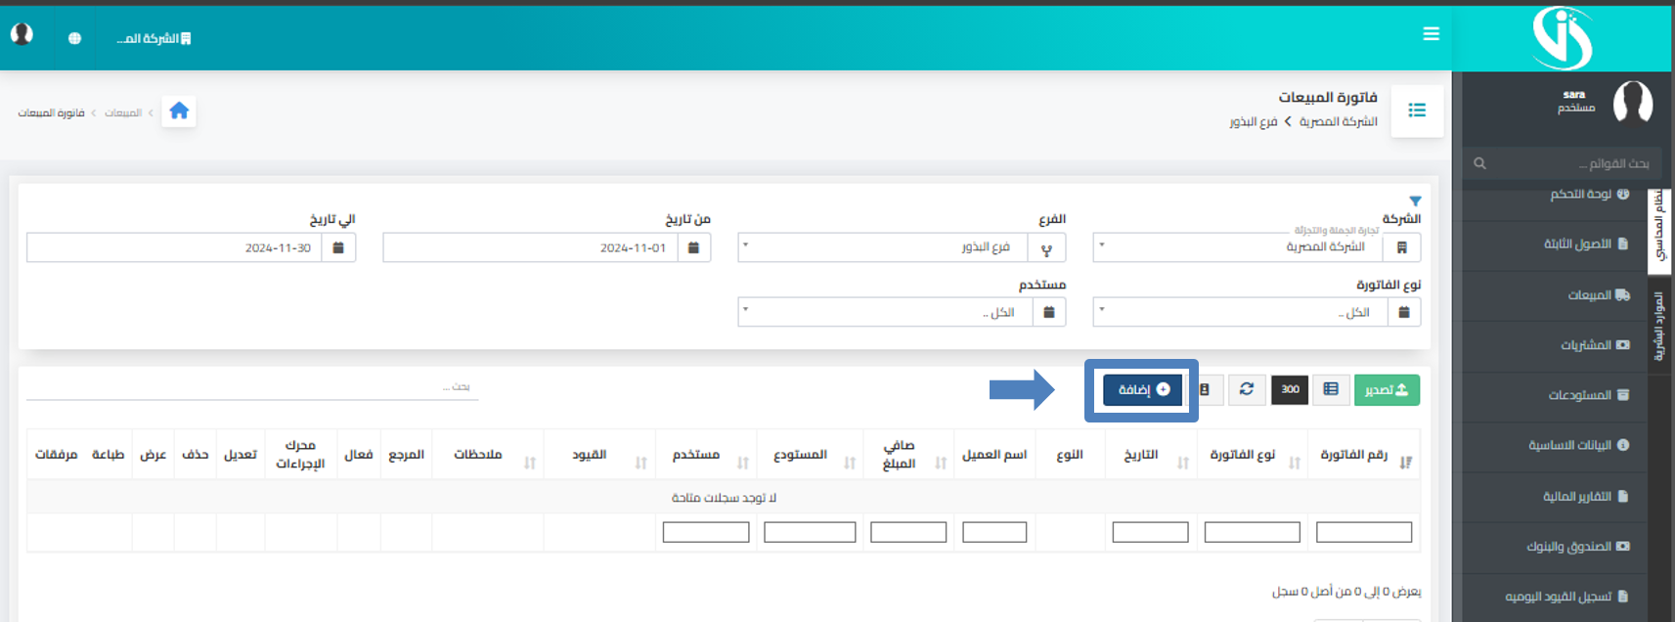Screen dimensions: 1675x622
Task: Click the calendar icon of من تاريخ
Action: click(x=693, y=247)
